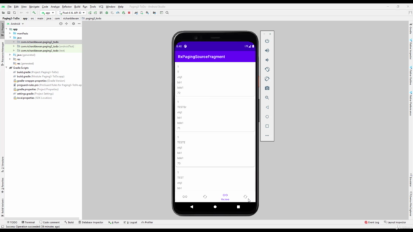413x232 pixels.
Task: Click Select Opened File target icon
Action: point(61,24)
